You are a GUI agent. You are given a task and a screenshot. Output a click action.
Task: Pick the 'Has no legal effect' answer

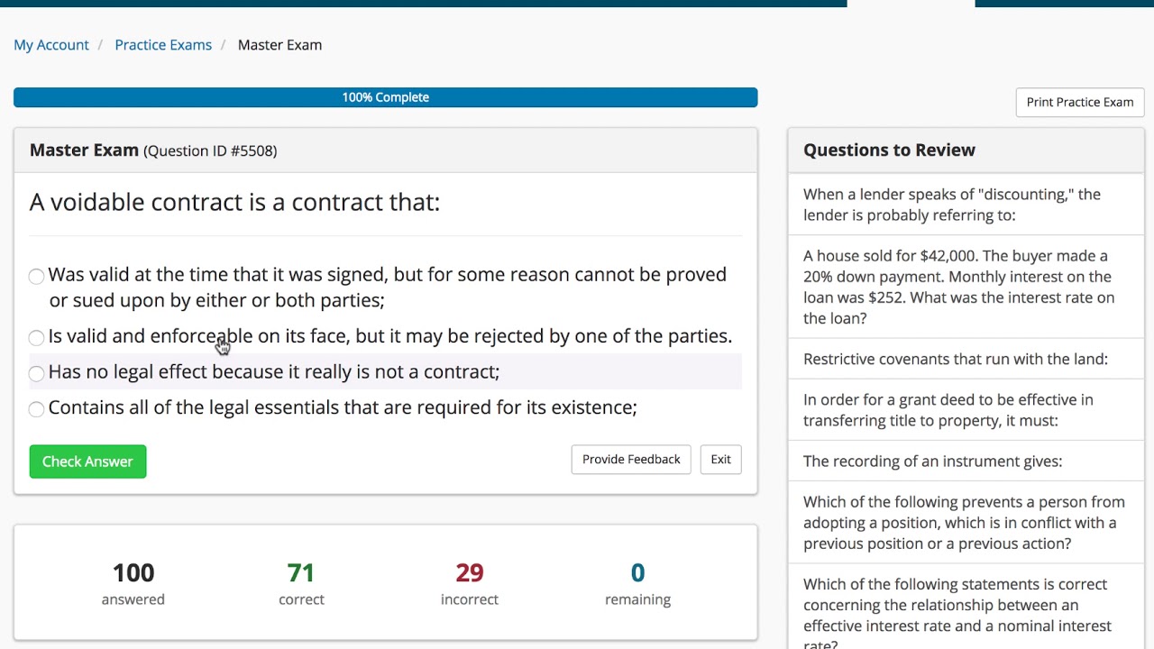tap(36, 373)
